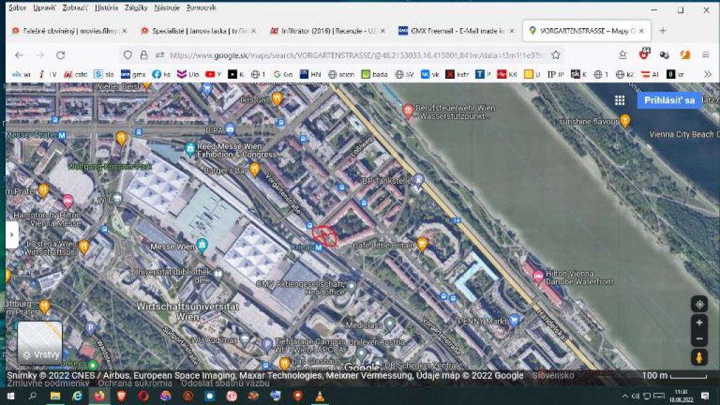Click the Krieau metro station icon
Viewport: 720px width, 405px height.
[x=319, y=247]
